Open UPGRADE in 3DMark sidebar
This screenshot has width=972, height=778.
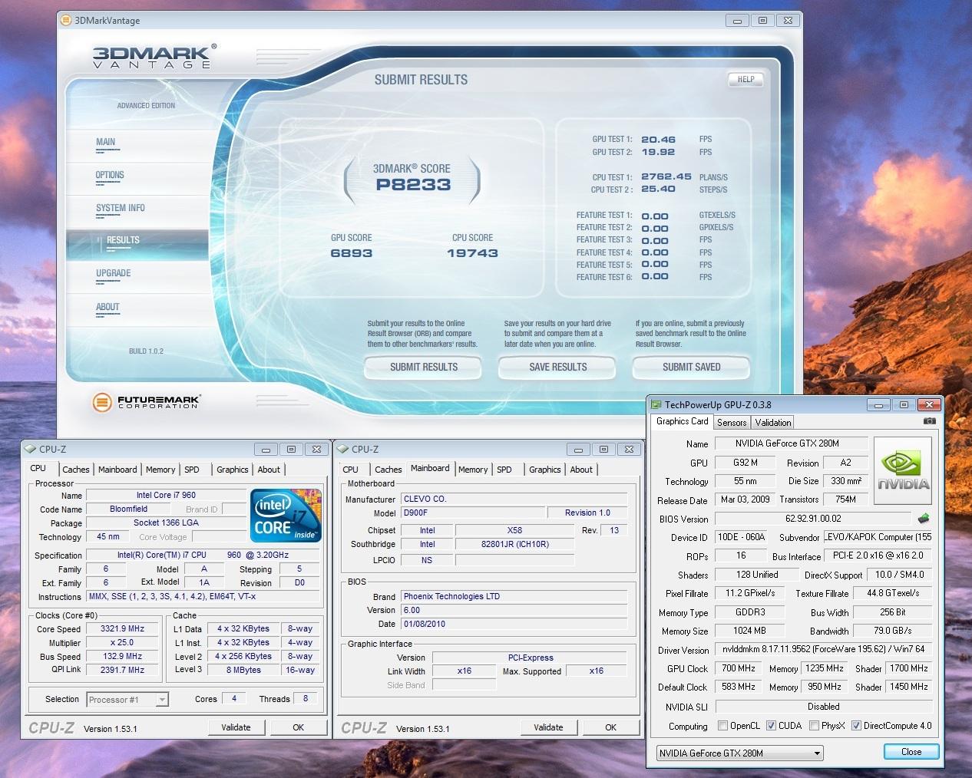coord(114,273)
